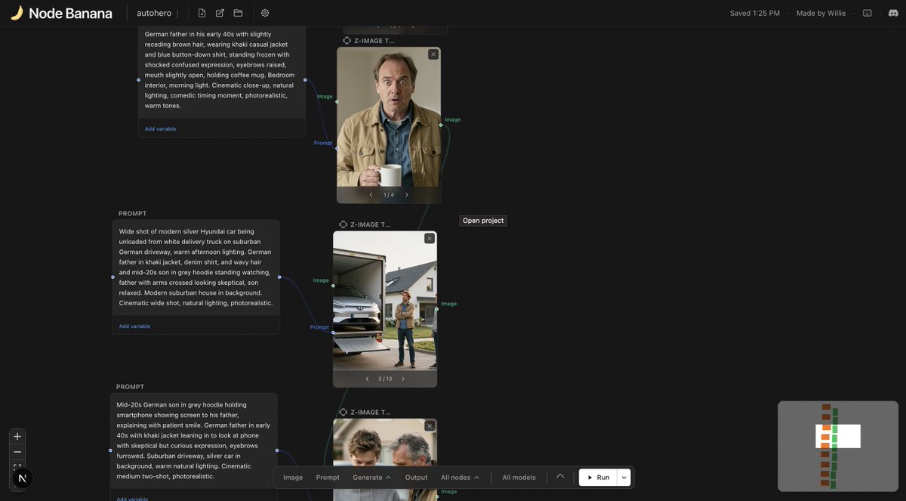The image size is (906, 501).
Task: Edit the Hyundai car prompt text
Action: pyautogui.click(x=196, y=268)
